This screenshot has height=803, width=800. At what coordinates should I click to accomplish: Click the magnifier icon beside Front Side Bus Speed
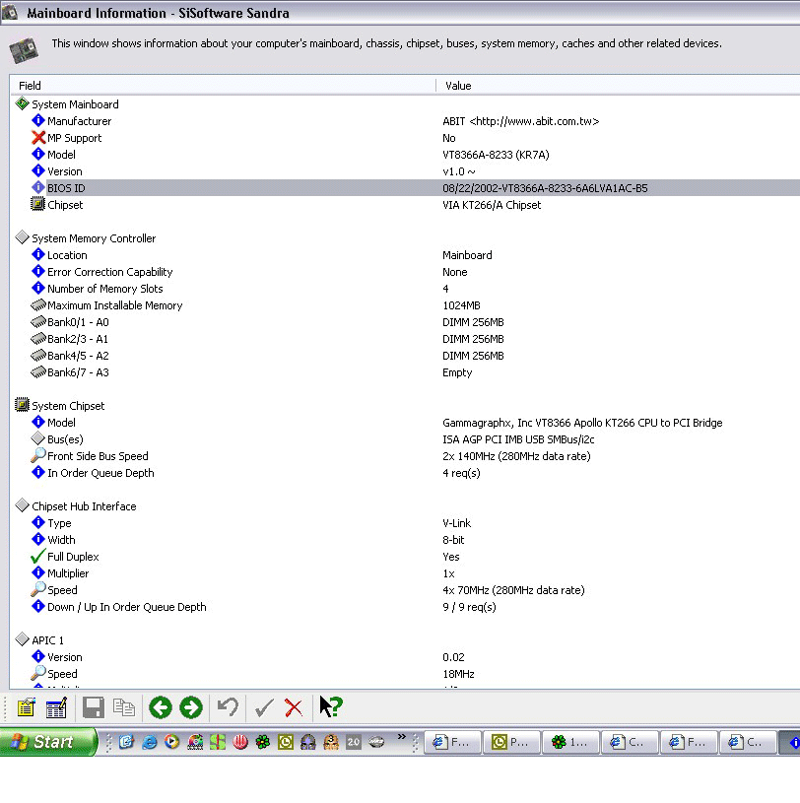[38, 455]
